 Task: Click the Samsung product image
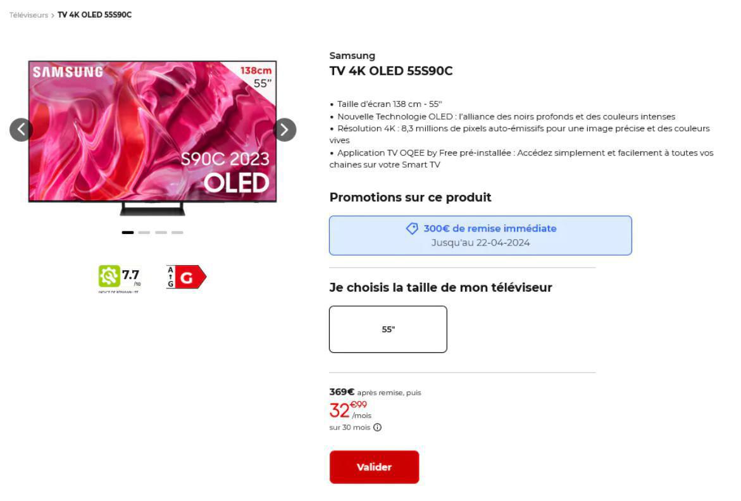point(152,133)
